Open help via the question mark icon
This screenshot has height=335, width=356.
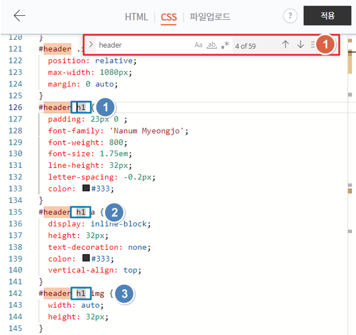290,16
